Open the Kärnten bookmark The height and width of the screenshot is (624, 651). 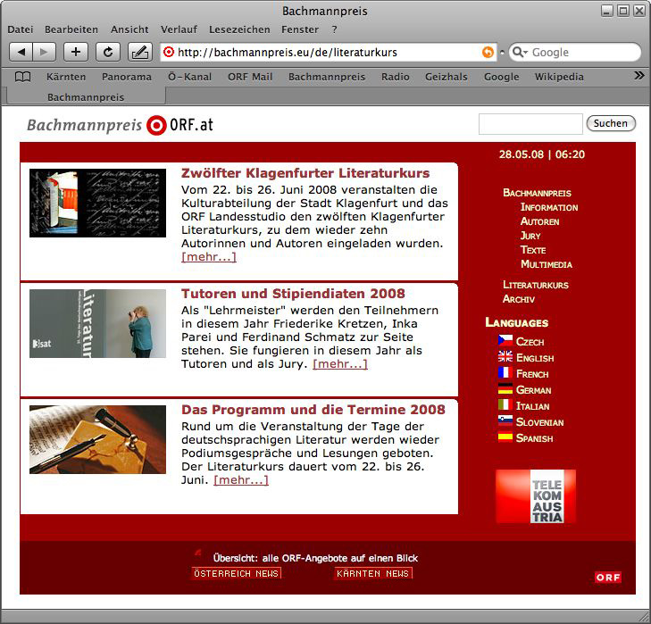tap(66, 77)
